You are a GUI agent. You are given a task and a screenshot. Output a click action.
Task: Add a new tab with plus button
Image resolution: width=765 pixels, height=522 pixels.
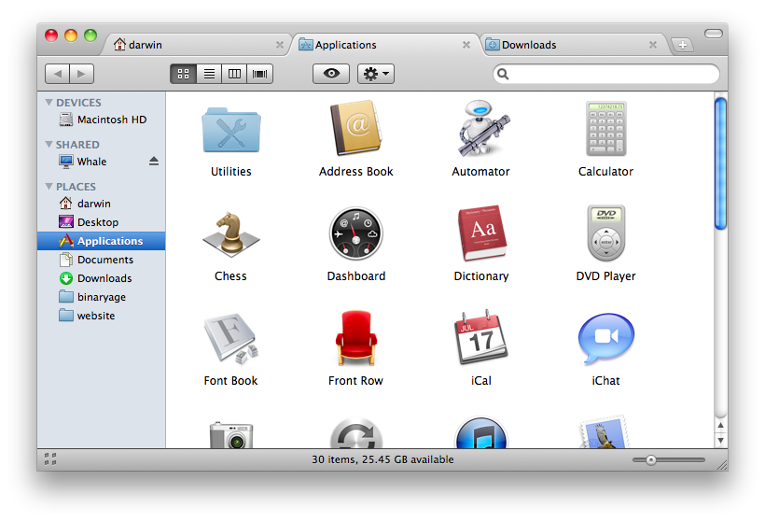[x=683, y=45]
